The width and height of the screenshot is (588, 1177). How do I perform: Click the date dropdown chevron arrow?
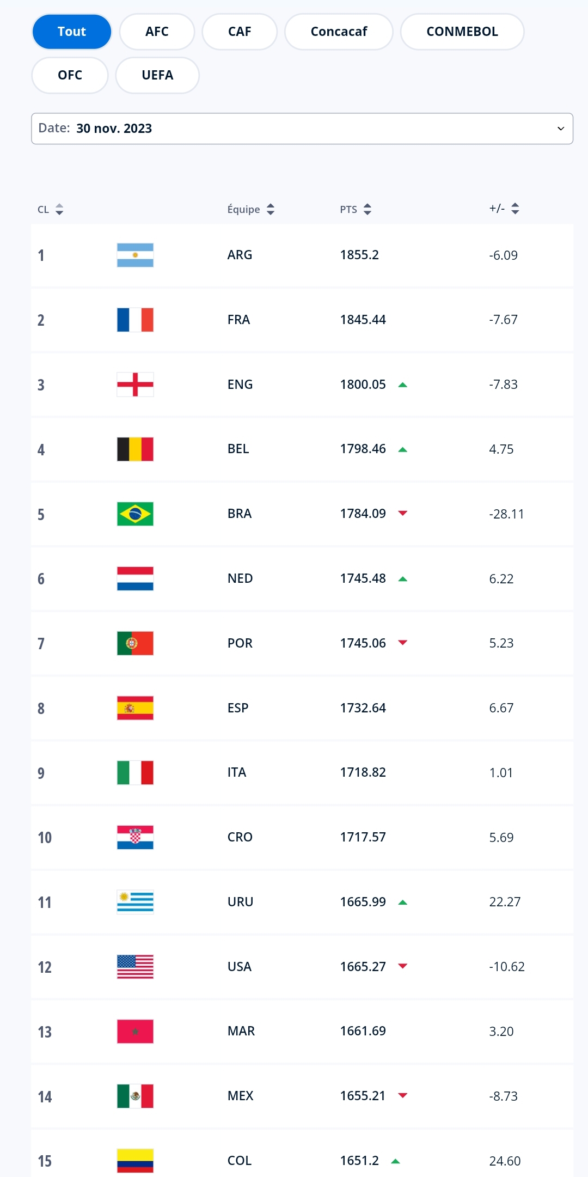coord(561,129)
